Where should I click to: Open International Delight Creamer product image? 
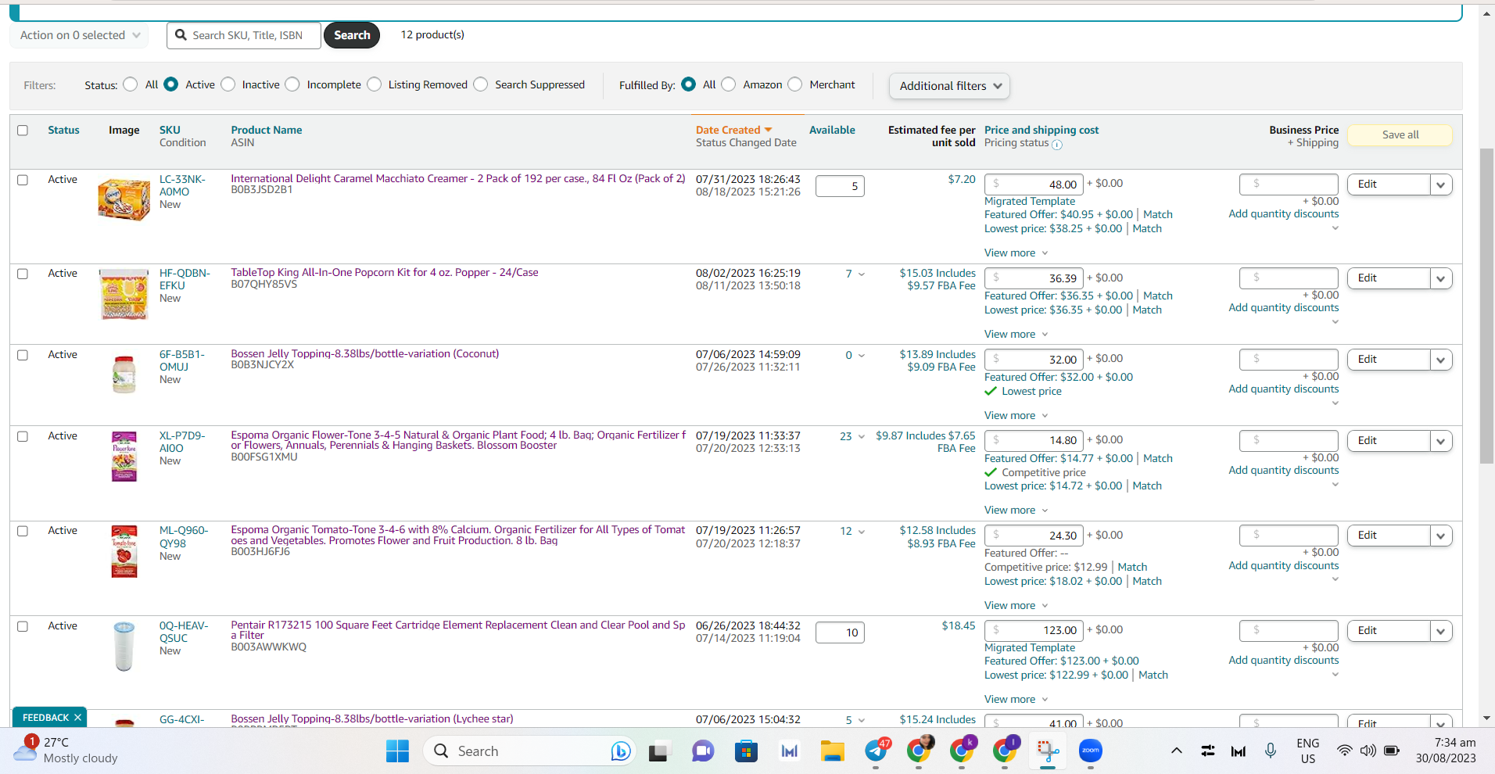click(x=124, y=199)
